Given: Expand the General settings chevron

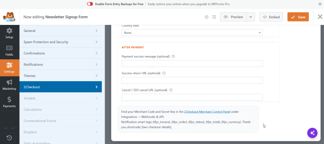Looking at the screenshot, I should coord(97,31).
